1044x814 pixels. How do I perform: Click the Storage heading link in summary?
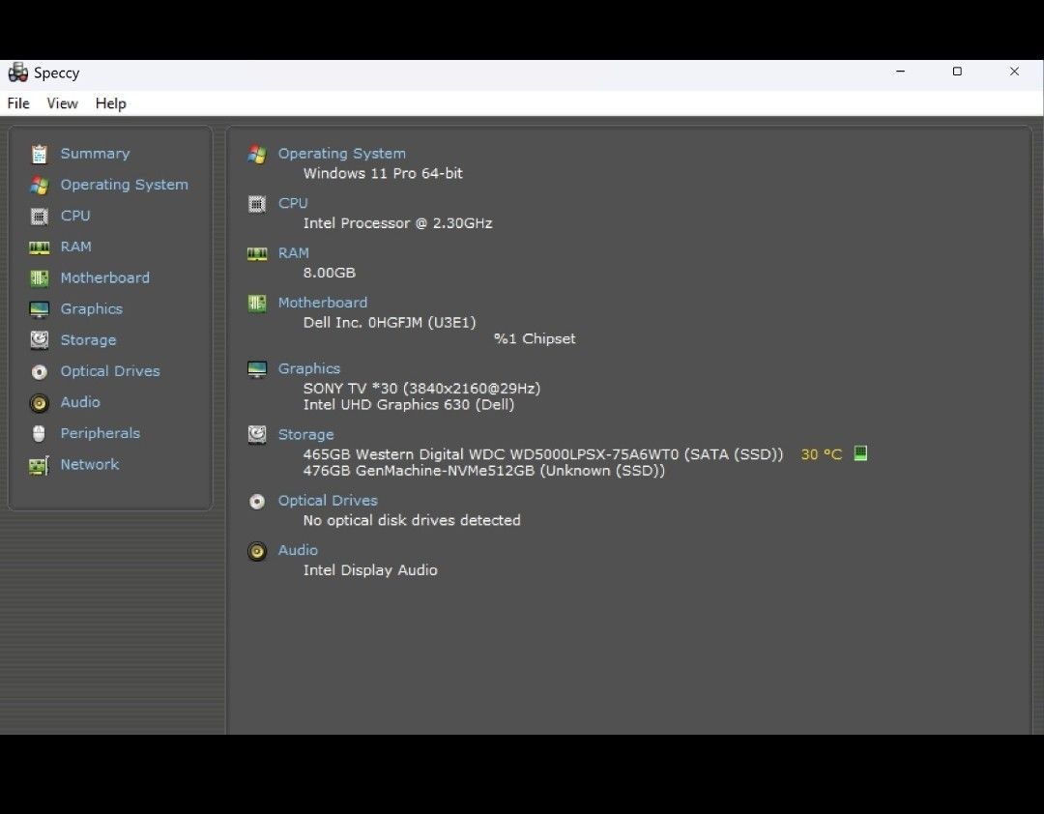[x=306, y=434]
